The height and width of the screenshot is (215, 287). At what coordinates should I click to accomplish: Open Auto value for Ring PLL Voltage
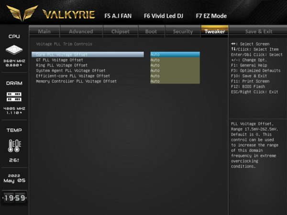point(175,65)
